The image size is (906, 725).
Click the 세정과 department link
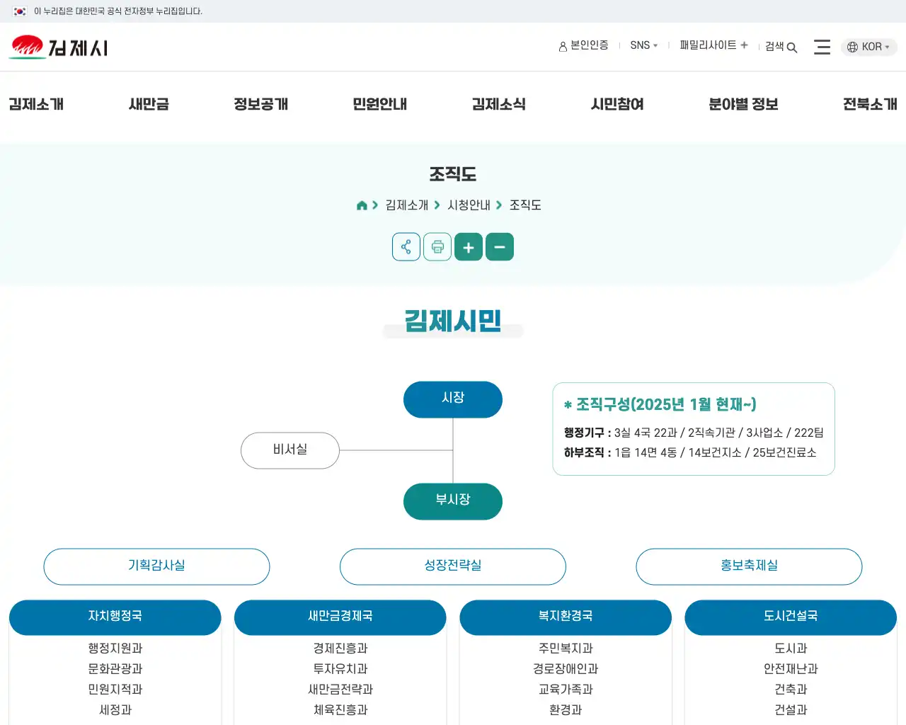point(115,709)
